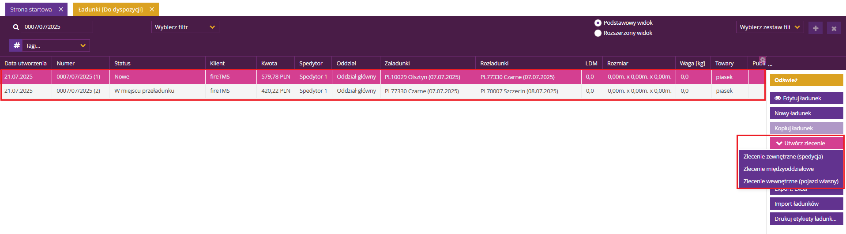The height and width of the screenshot is (234, 846).
Task: Sort by Waga [kg] column header
Action: (x=693, y=63)
